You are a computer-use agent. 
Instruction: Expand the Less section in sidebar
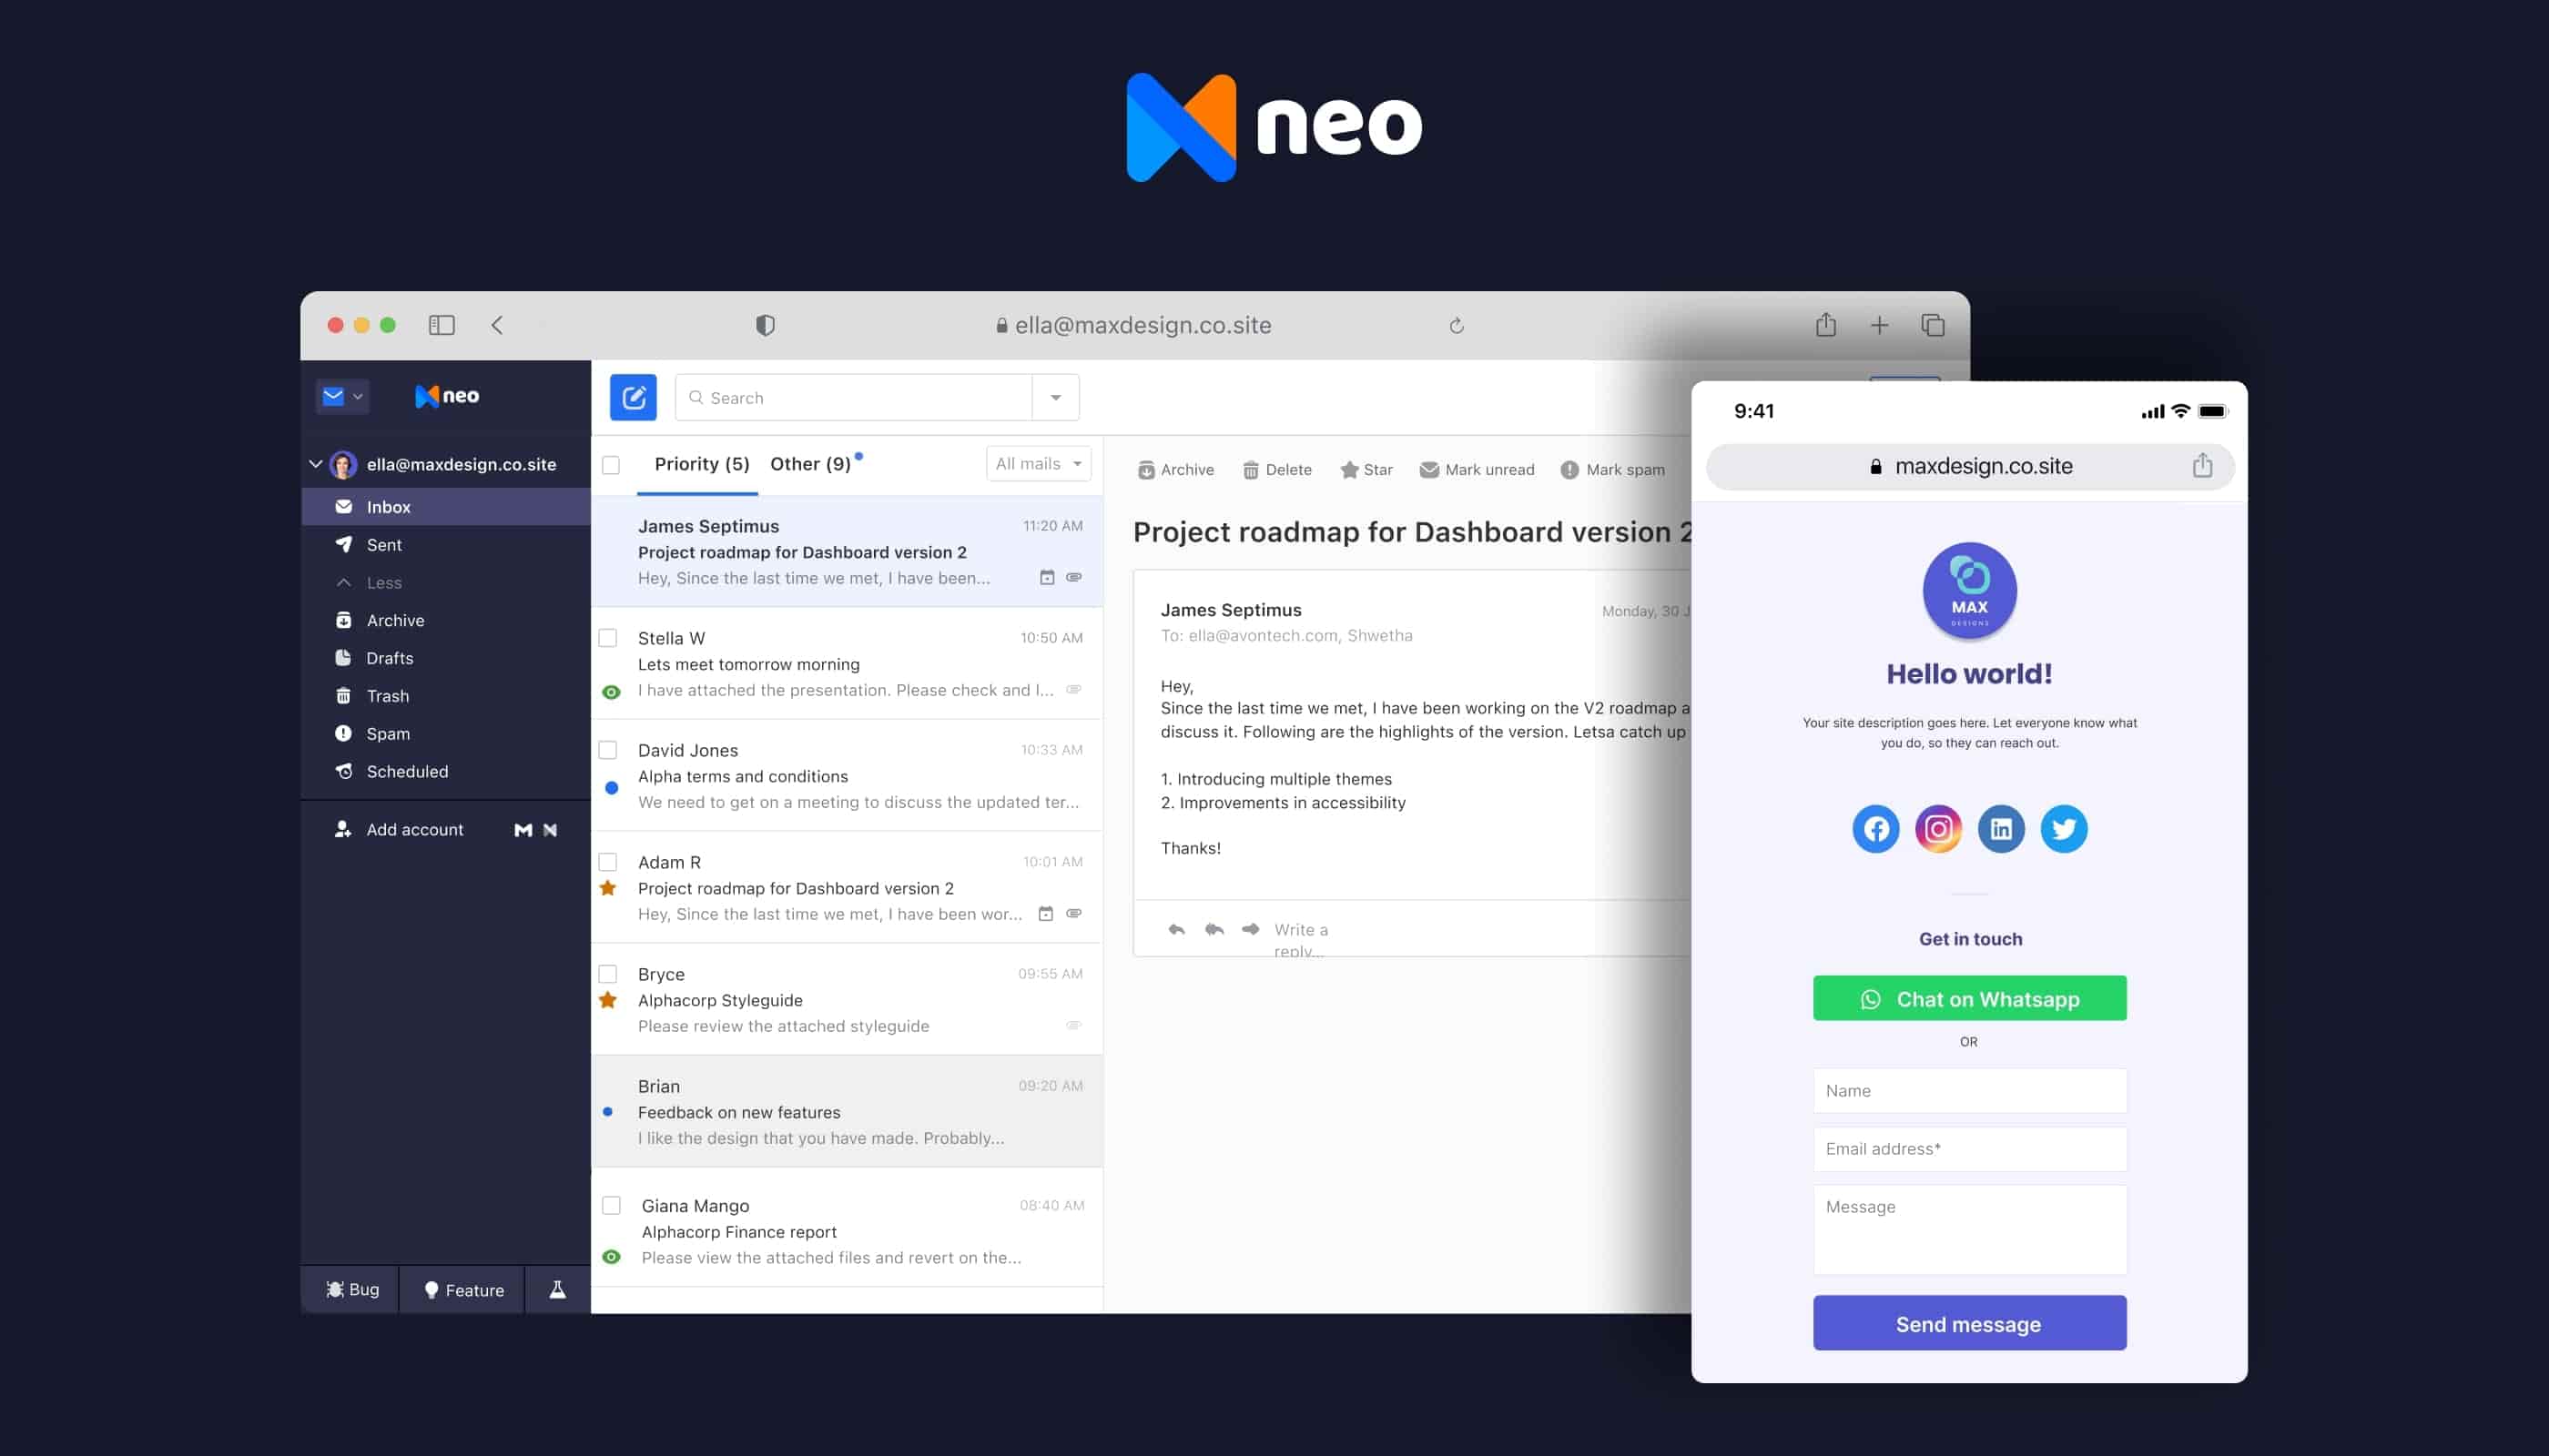381,581
